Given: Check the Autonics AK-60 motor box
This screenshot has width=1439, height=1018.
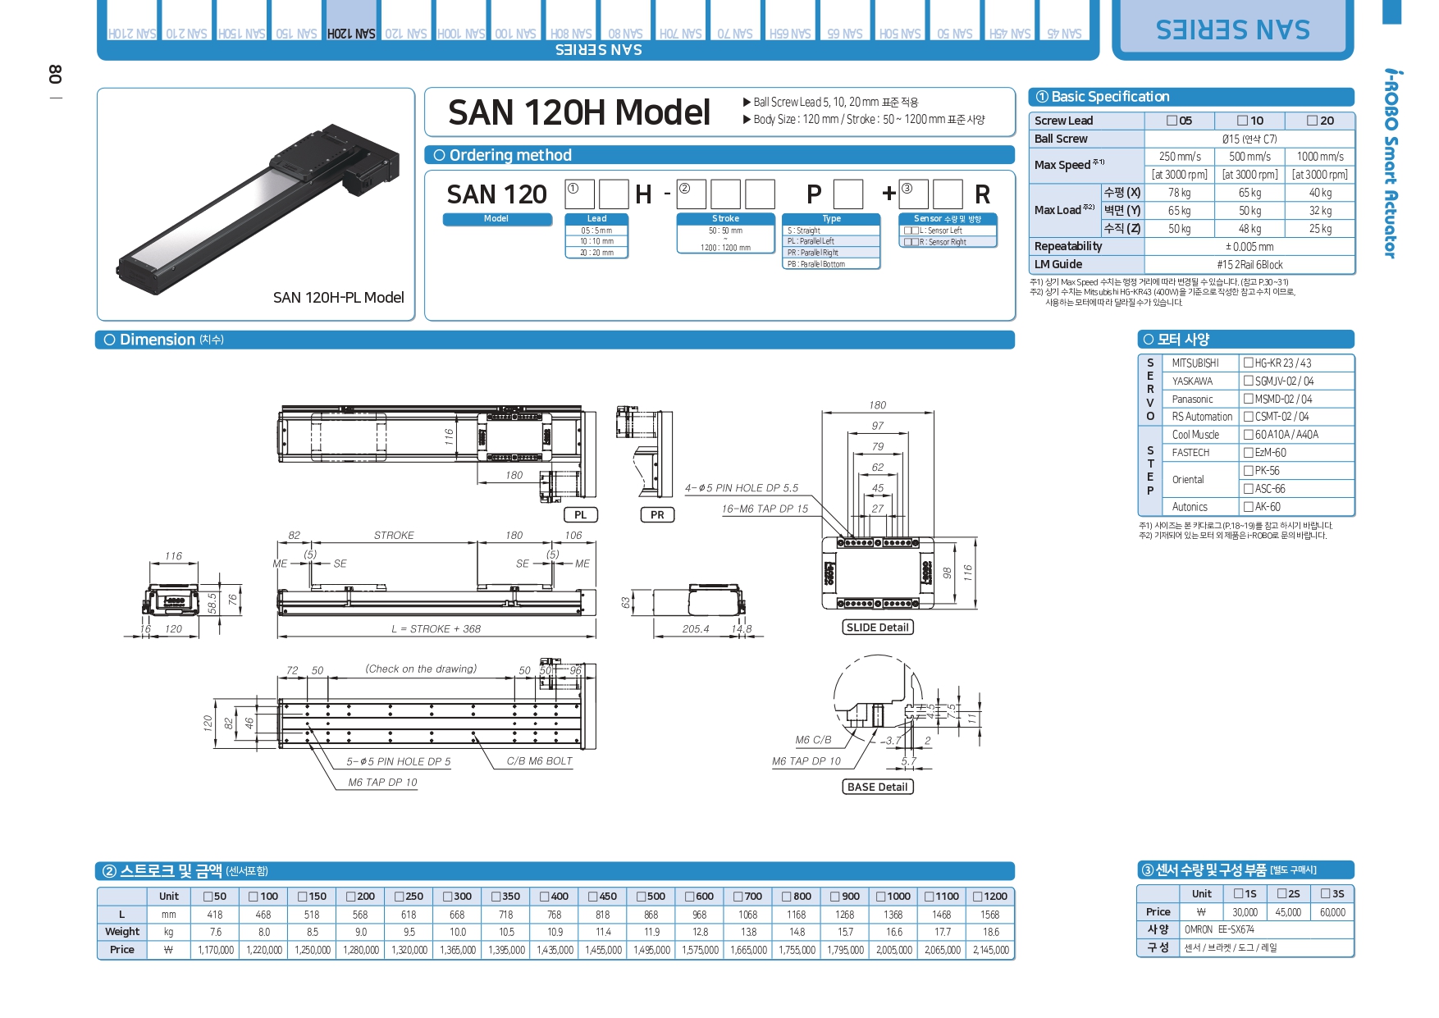Looking at the screenshot, I should [1249, 507].
